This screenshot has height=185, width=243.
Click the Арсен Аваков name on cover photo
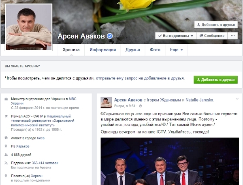(x=81, y=36)
